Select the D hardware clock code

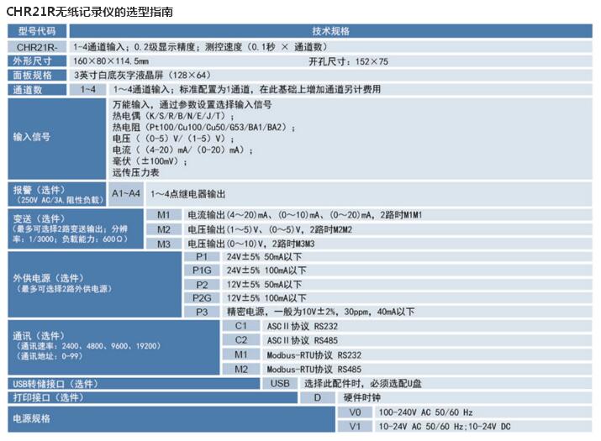[318, 397]
